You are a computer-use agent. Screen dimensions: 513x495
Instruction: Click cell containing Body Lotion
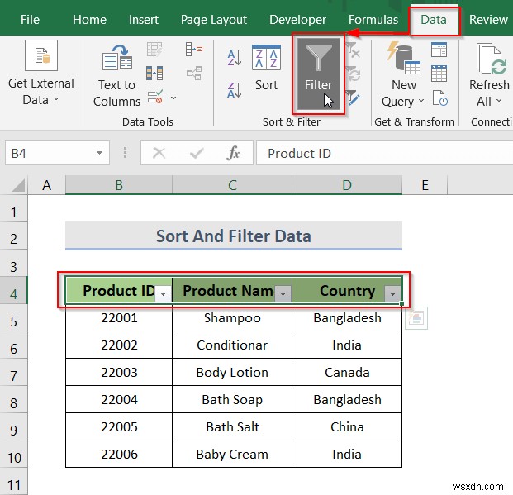[x=232, y=373]
